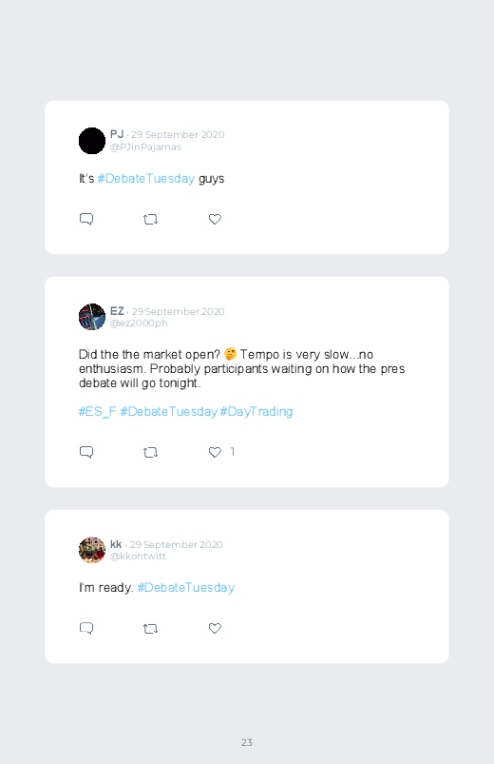
Task: Like EZ's tweet with one like
Action: click(215, 452)
